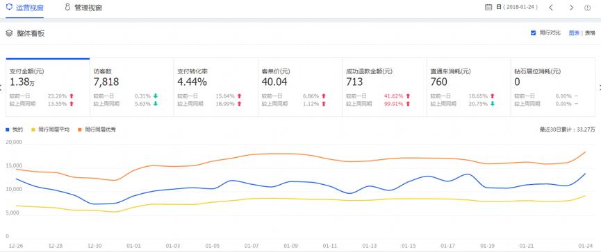Toggle 同行同层平均 legend series

coord(51,130)
